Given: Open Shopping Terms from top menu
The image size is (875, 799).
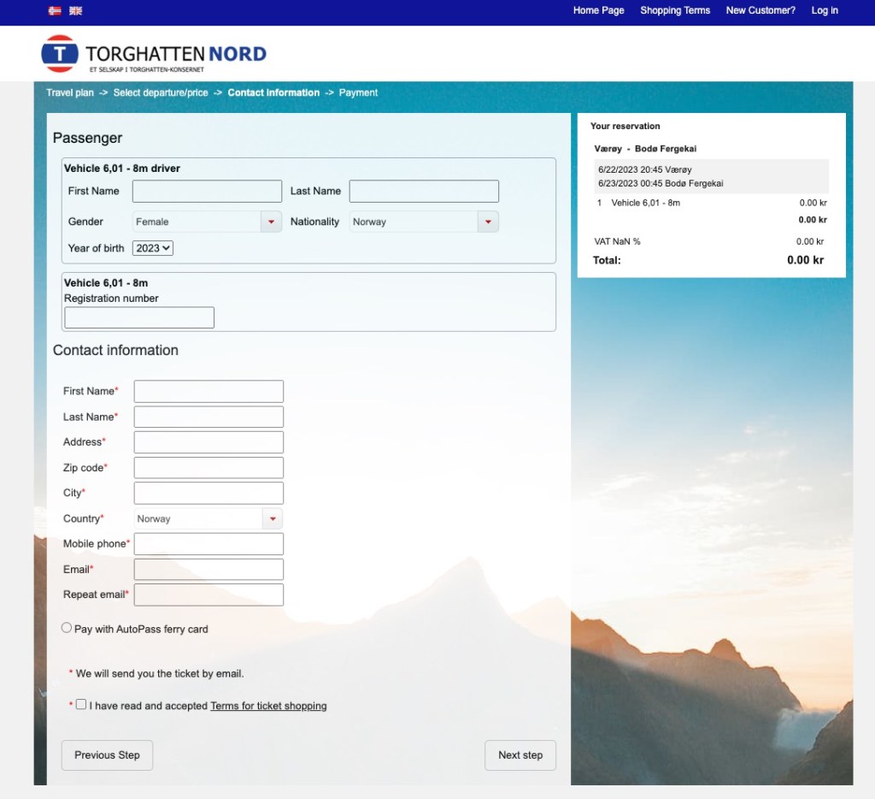Looking at the screenshot, I should 675,11.
